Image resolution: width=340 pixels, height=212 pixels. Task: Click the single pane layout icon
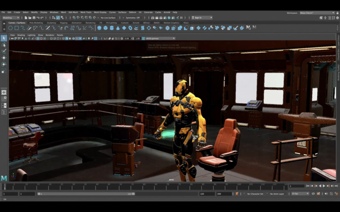4,92
